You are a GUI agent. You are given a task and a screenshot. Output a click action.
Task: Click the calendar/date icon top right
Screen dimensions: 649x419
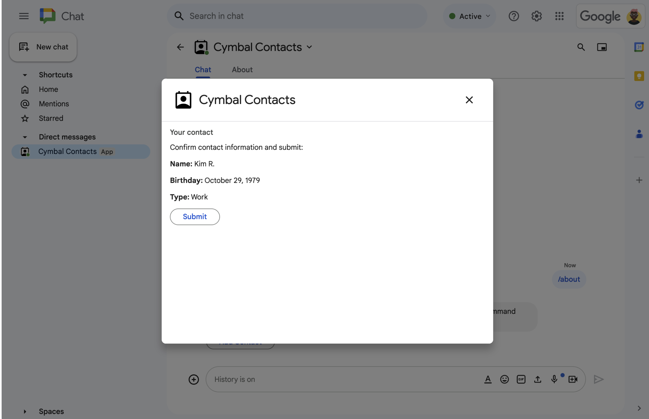pyautogui.click(x=638, y=47)
